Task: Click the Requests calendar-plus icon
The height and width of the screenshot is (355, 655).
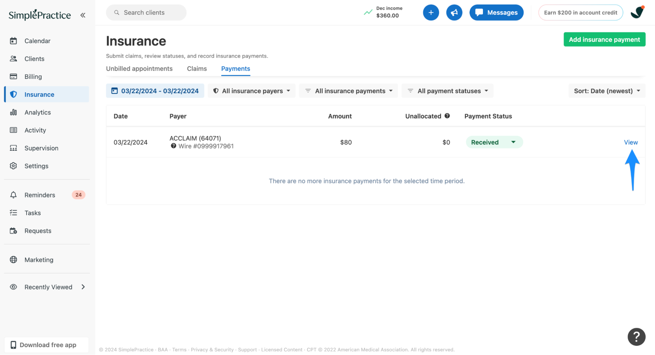Action: click(x=13, y=231)
